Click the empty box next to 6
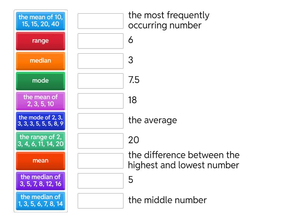The image size is (296, 222). click(101, 41)
